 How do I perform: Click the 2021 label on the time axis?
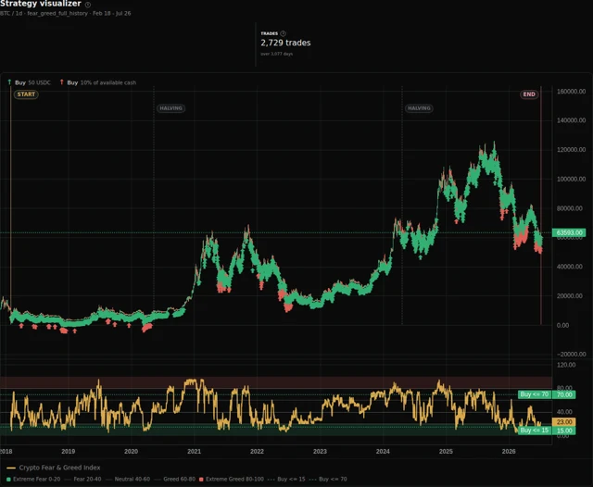[x=194, y=451]
